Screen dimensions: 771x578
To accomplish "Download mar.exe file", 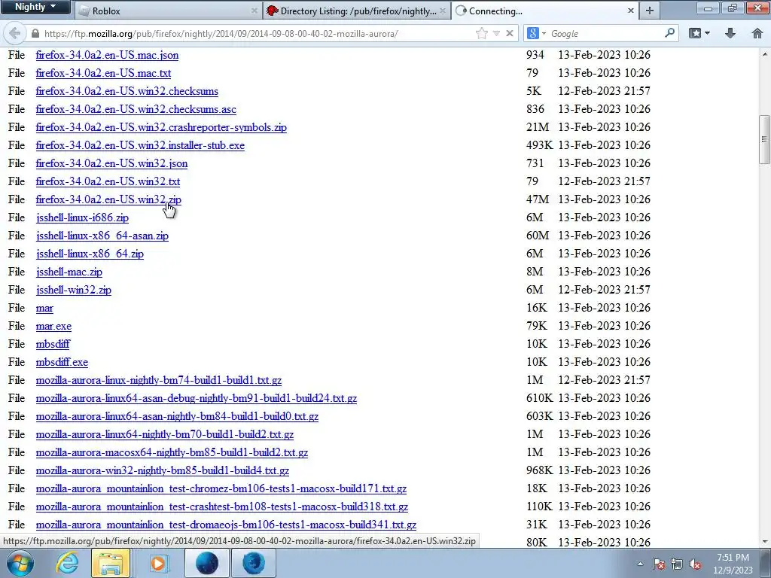I will [53, 327].
